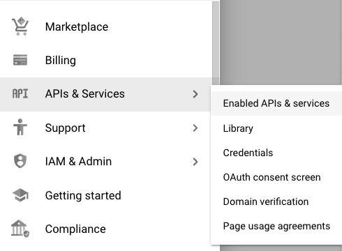Choose Enabled APIs & services in submenu

pos(276,103)
